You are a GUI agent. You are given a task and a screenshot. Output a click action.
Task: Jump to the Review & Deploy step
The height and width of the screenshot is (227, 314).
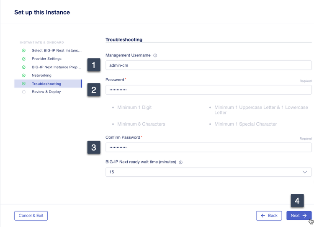point(46,92)
